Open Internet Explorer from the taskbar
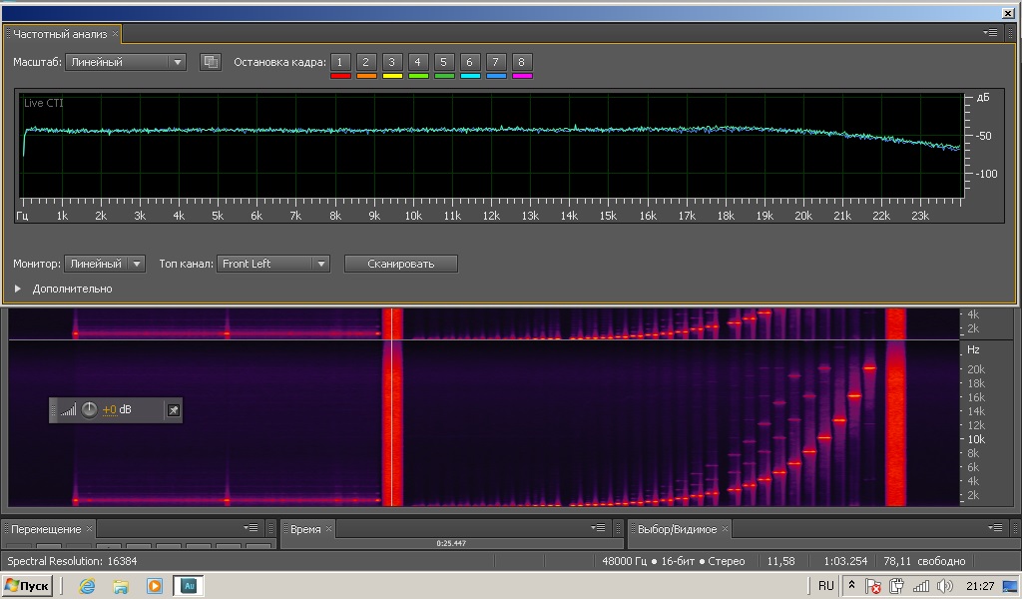 [88, 586]
